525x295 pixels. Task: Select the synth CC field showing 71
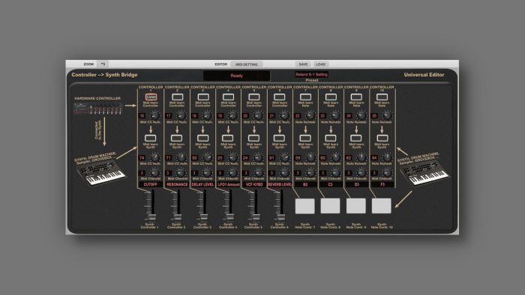point(169,158)
